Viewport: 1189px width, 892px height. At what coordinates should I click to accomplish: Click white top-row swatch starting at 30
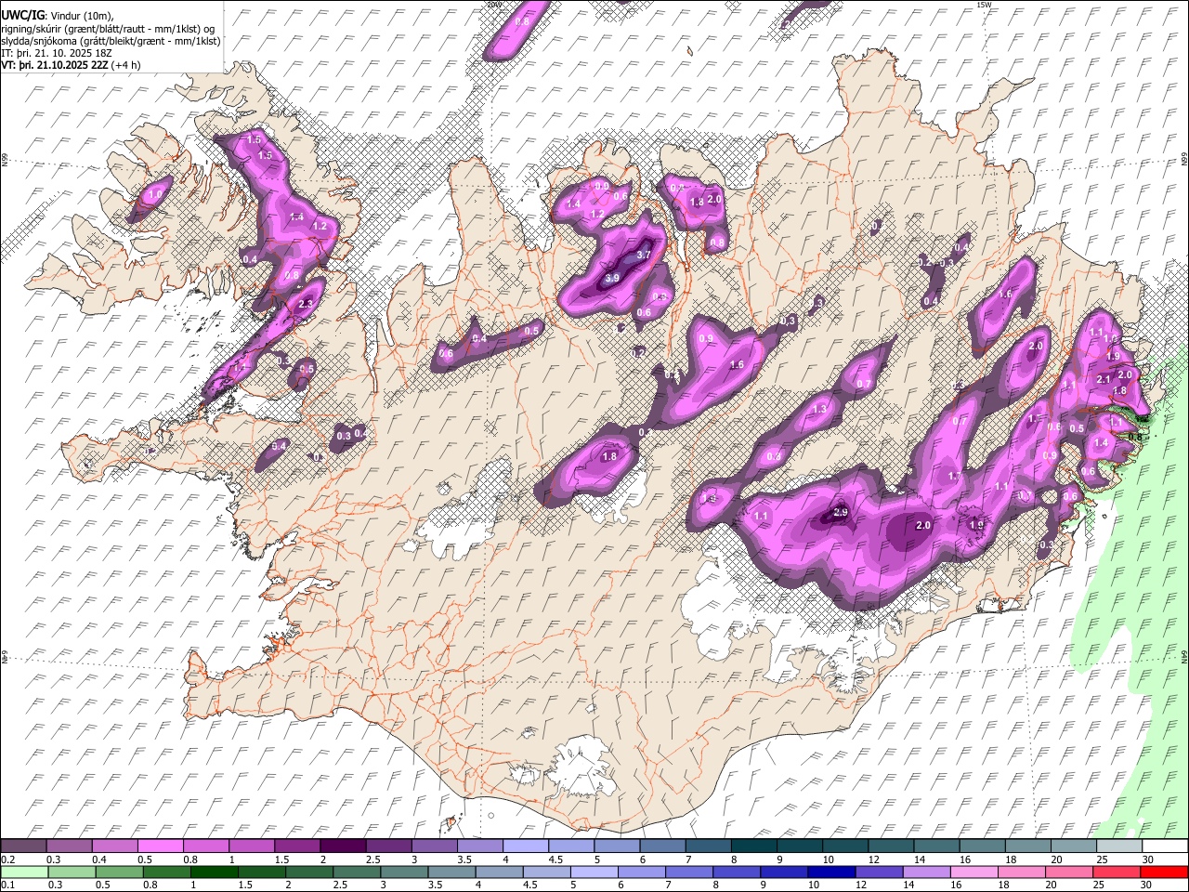coord(1165,846)
